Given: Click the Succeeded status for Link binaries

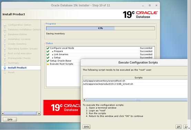Looking at the screenshot, I should coord(146,54).
